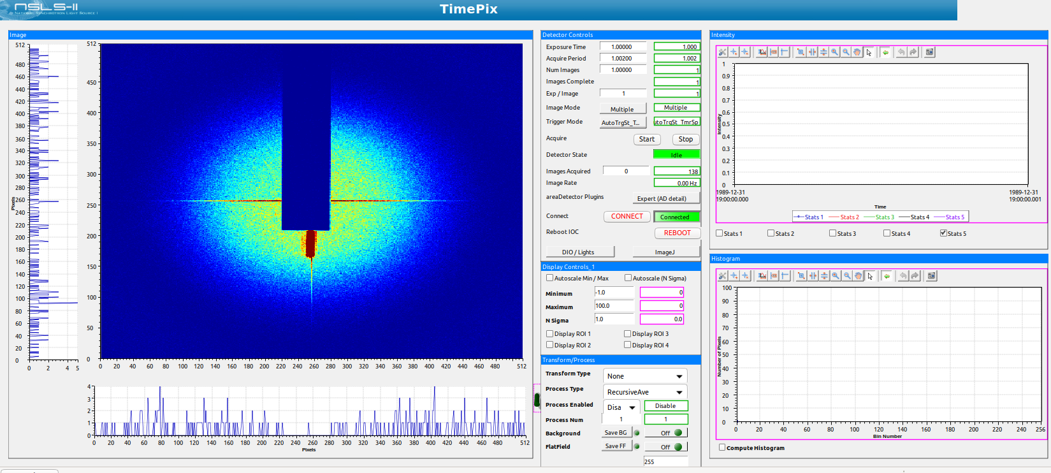This screenshot has height=473, width=1051.
Task: Click Stats 1 legend entry
Action: pos(809,217)
